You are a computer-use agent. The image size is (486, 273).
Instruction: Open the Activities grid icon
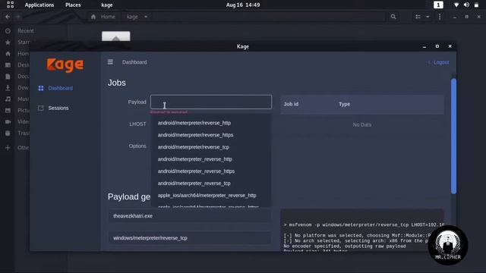[x=10, y=5]
